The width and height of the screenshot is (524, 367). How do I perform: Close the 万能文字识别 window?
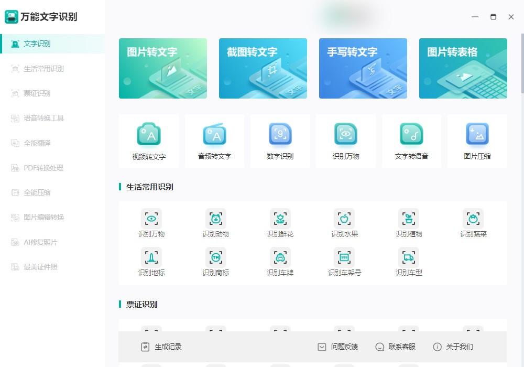(511, 17)
